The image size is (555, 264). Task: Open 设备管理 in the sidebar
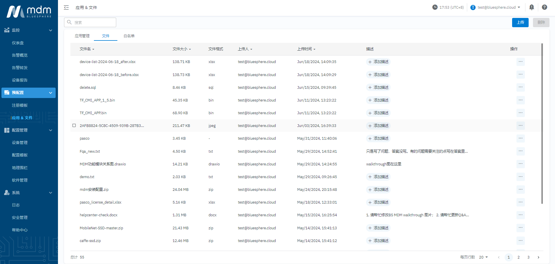[x=20, y=143]
